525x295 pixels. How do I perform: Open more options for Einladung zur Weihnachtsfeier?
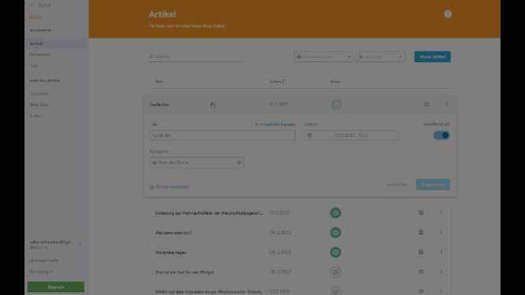(x=441, y=212)
